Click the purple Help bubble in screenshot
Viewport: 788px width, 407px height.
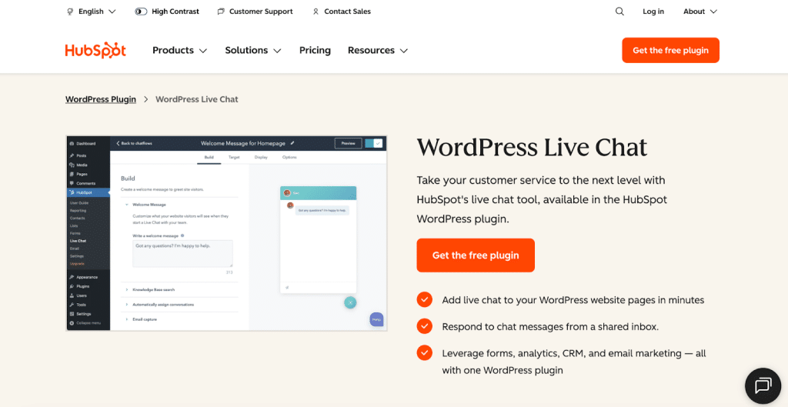click(x=376, y=319)
